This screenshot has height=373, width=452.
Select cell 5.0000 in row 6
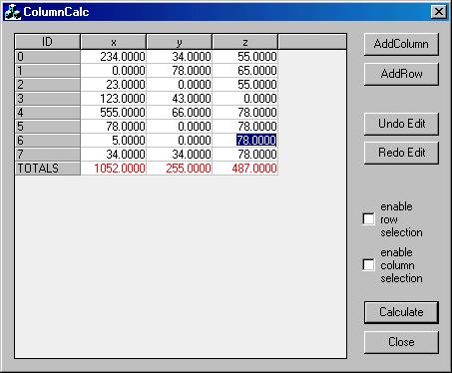tap(113, 141)
